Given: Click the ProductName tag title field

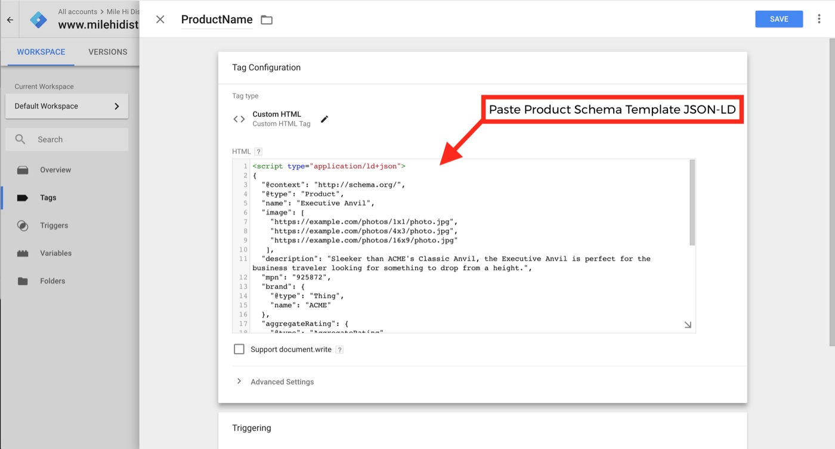Looking at the screenshot, I should (x=217, y=20).
